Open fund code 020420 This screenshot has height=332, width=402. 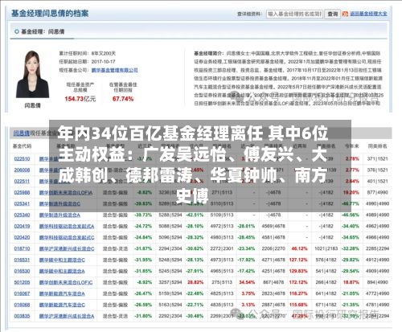(22, 238)
